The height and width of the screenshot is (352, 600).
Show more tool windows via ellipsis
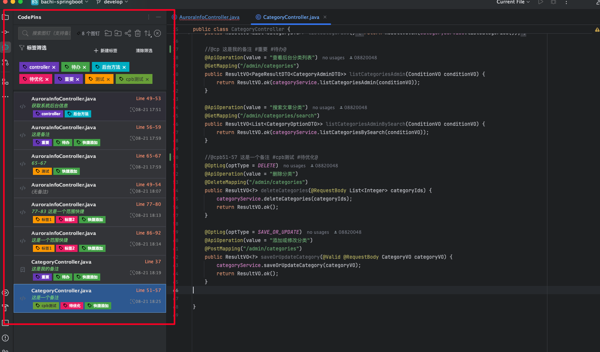[x=5, y=97]
